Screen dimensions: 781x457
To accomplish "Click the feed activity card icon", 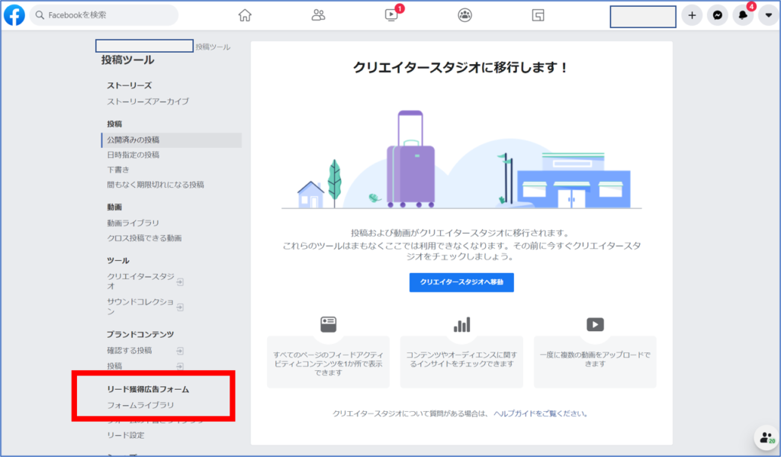I will tap(328, 324).
